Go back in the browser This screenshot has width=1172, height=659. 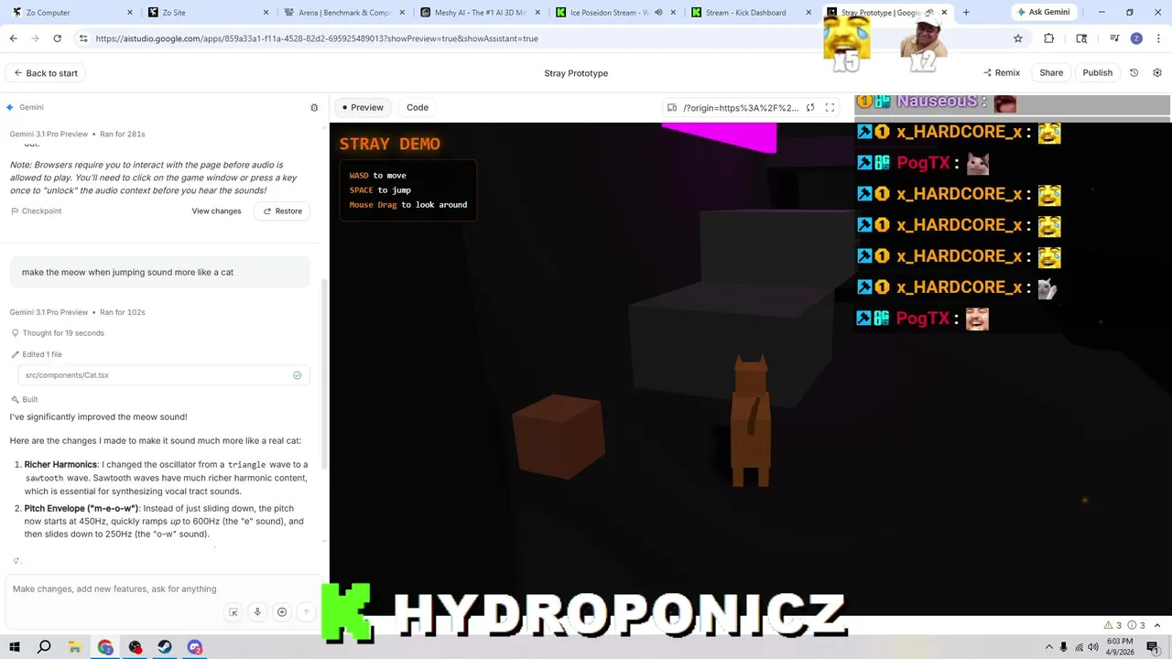tap(13, 38)
